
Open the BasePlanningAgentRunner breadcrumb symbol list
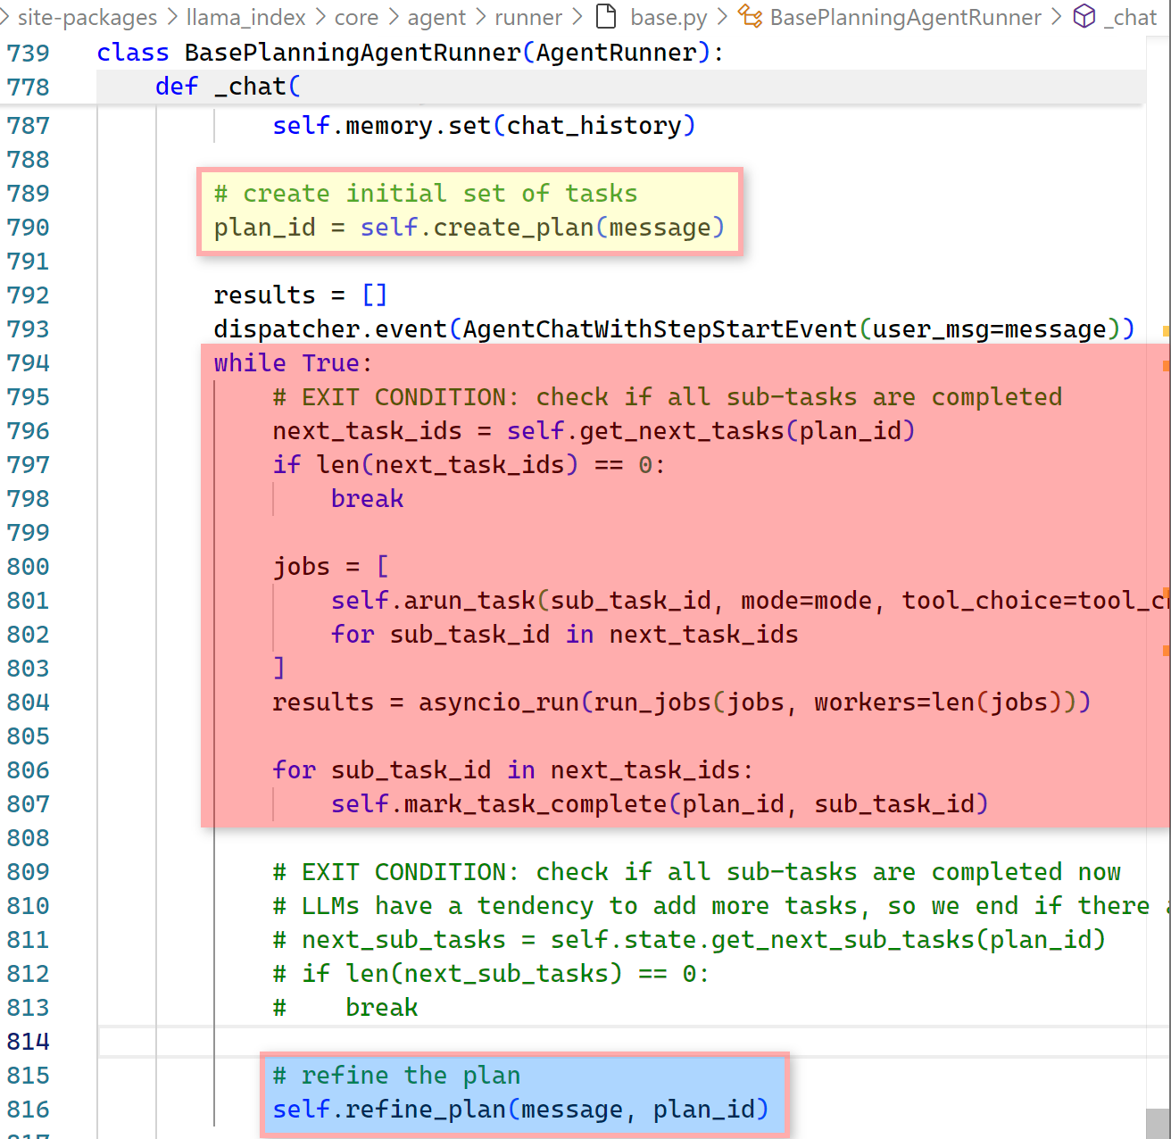tap(905, 17)
